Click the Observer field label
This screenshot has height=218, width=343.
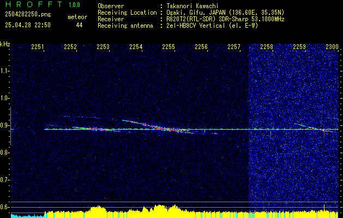[x=111, y=6]
